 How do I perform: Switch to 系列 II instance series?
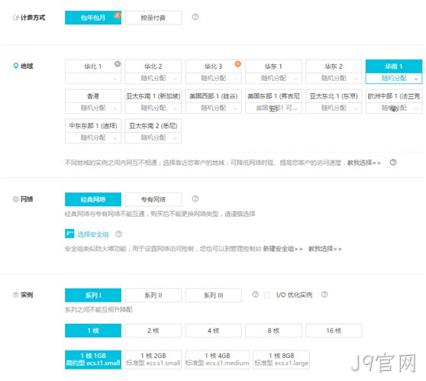(x=153, y=295)
